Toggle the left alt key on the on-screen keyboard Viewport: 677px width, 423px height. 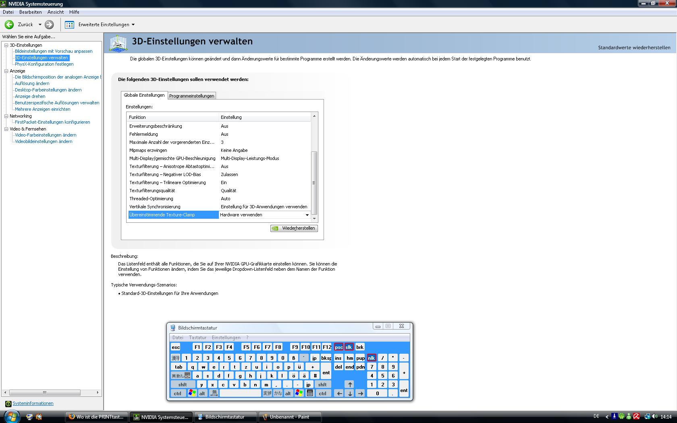pyautogui.click(x=202, y=393)
